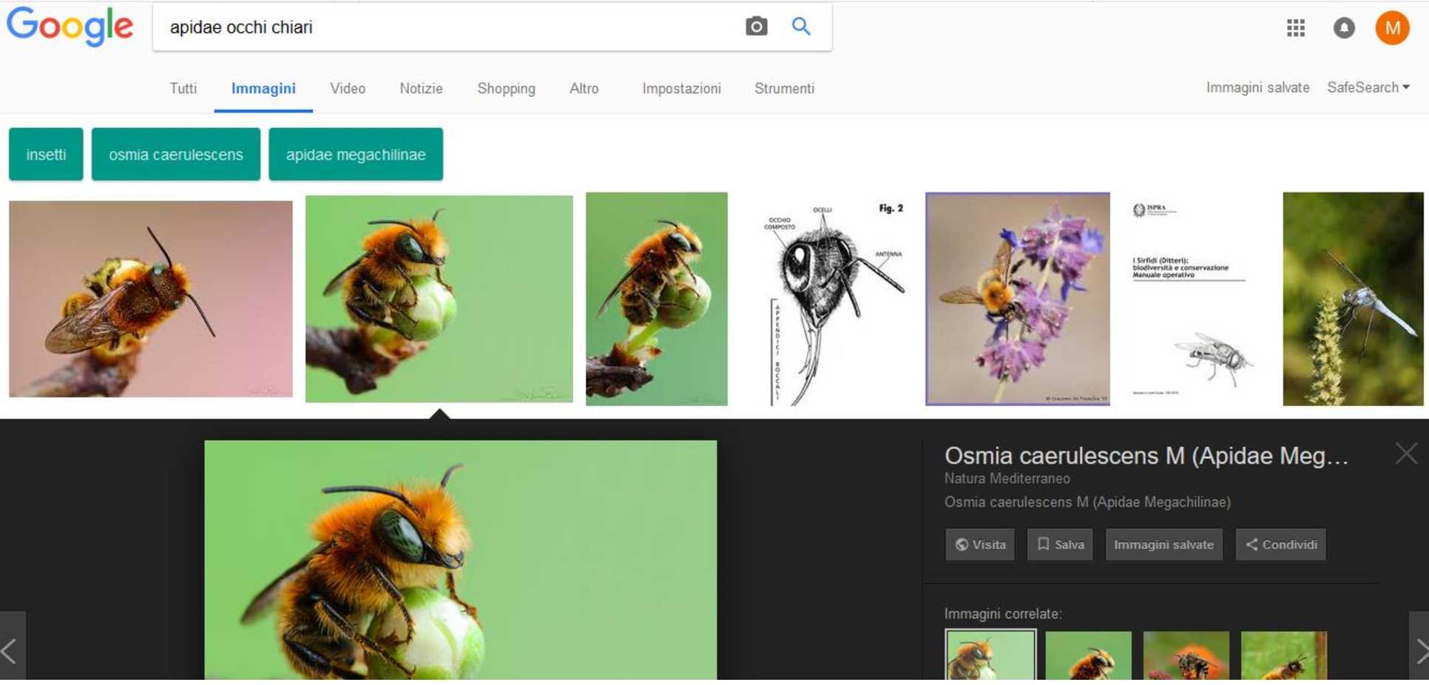Open first related image thumbnail
This screenshot has width=1429, height=685.
point(990,655)
